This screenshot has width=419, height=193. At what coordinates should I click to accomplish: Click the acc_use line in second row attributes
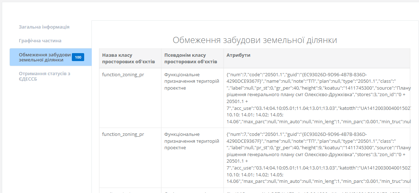[287, 168]
